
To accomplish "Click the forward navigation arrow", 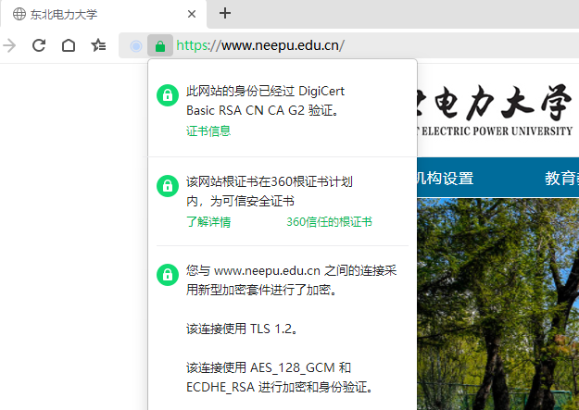I will (x=9, y=45).
